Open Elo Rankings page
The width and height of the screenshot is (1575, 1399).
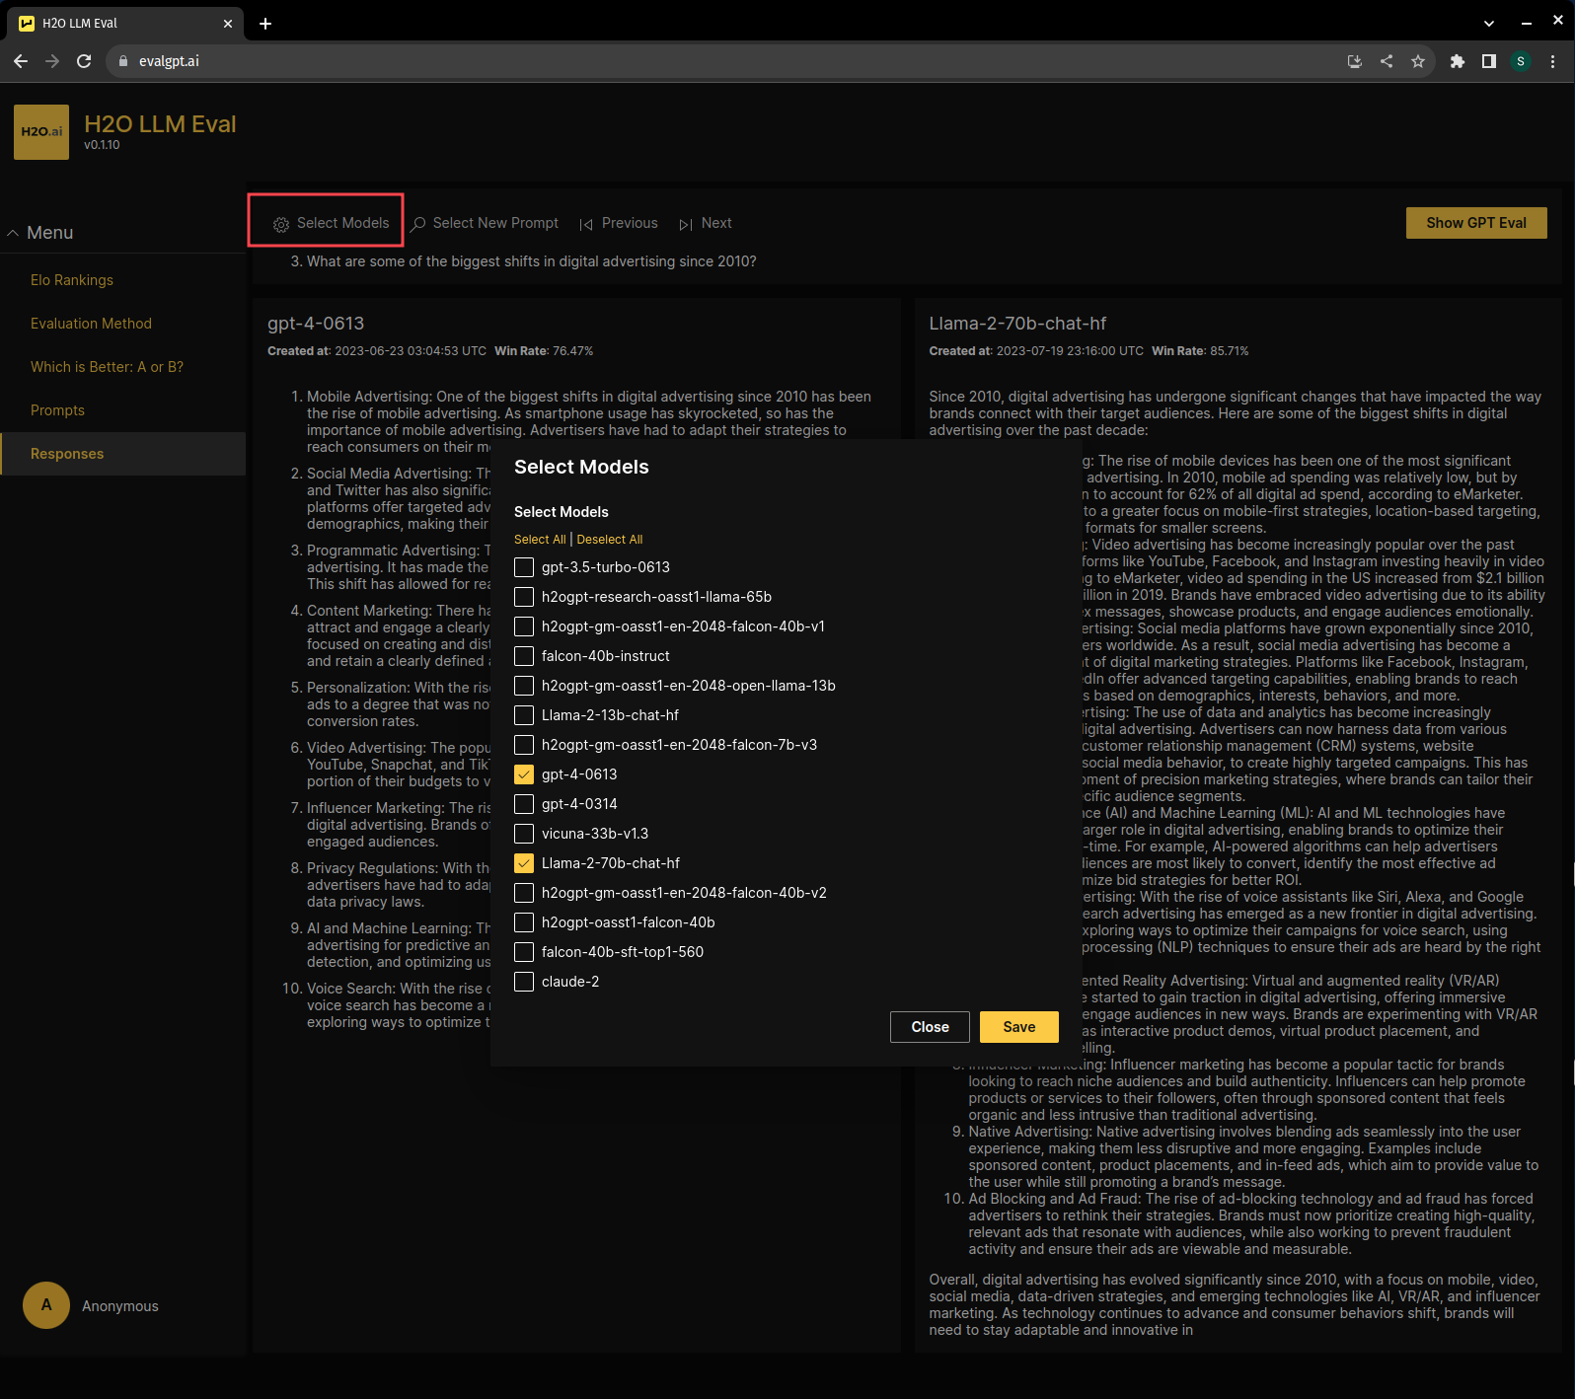72,280
